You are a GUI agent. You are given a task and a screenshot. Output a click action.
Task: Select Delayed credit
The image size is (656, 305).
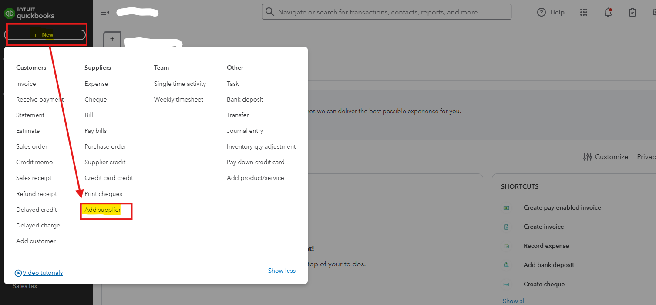pyautogui.click(x=37, y=210)
